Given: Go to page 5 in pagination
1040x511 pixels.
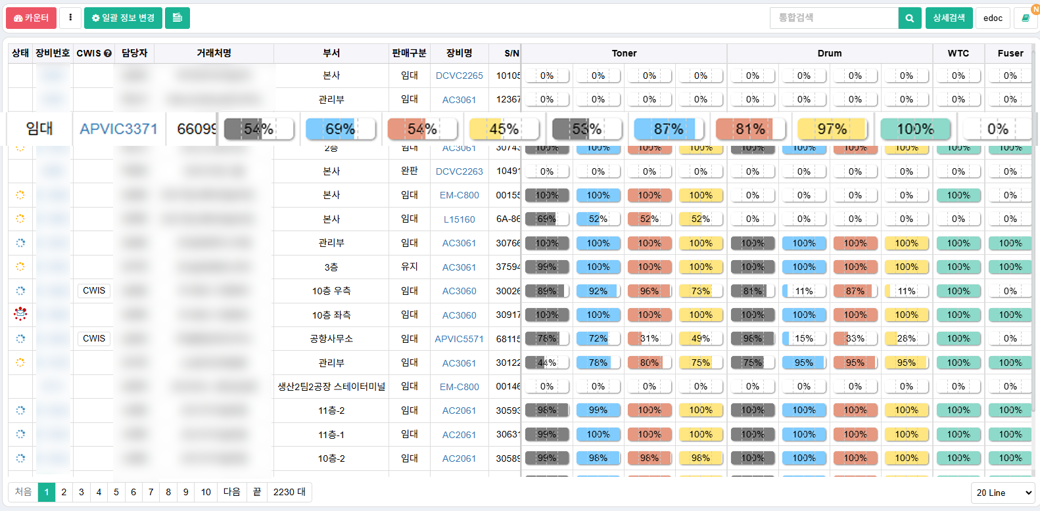Looking at the screenshot, I should click(116, 492).
